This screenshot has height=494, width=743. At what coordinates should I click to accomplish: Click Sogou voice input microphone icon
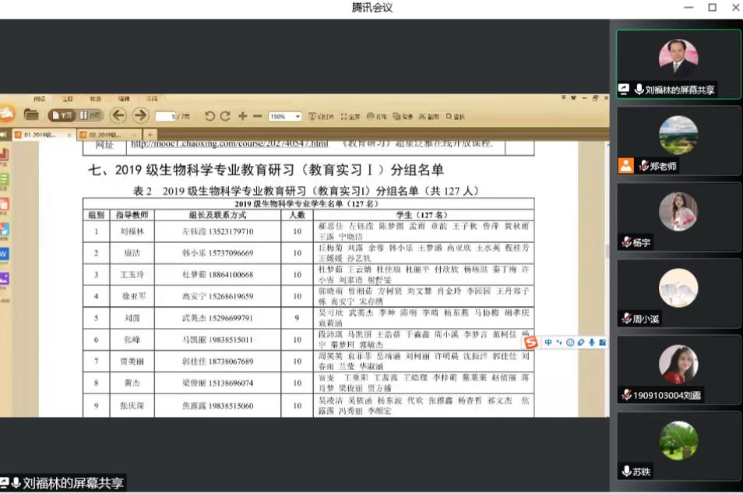pyautogui.click(x=591, y=343)
